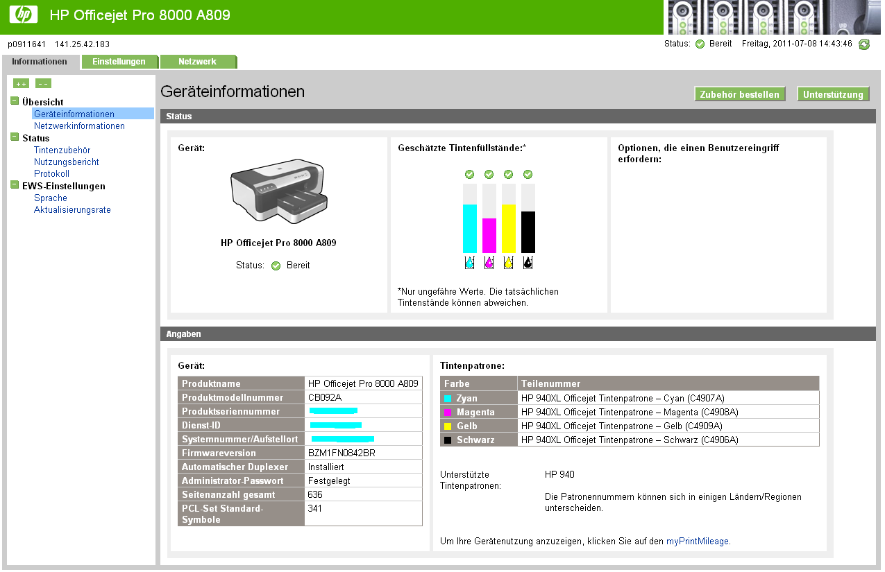Click product model number CB092A

point(325,397)
